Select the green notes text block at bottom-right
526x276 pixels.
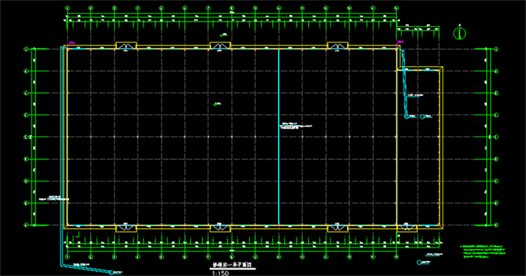point(483,253)
